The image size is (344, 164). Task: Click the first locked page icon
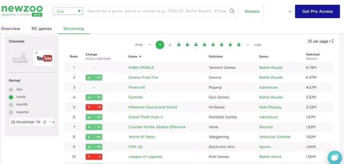click(x=179, y=45)
